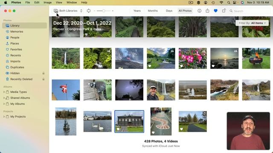Open the Image menu
The image size is (273, 153).
[x=47, y=3]
